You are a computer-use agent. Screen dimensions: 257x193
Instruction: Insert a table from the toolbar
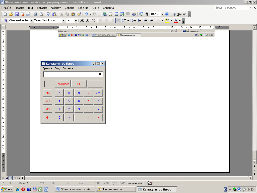pyautogui.click(x=116, y=14)
